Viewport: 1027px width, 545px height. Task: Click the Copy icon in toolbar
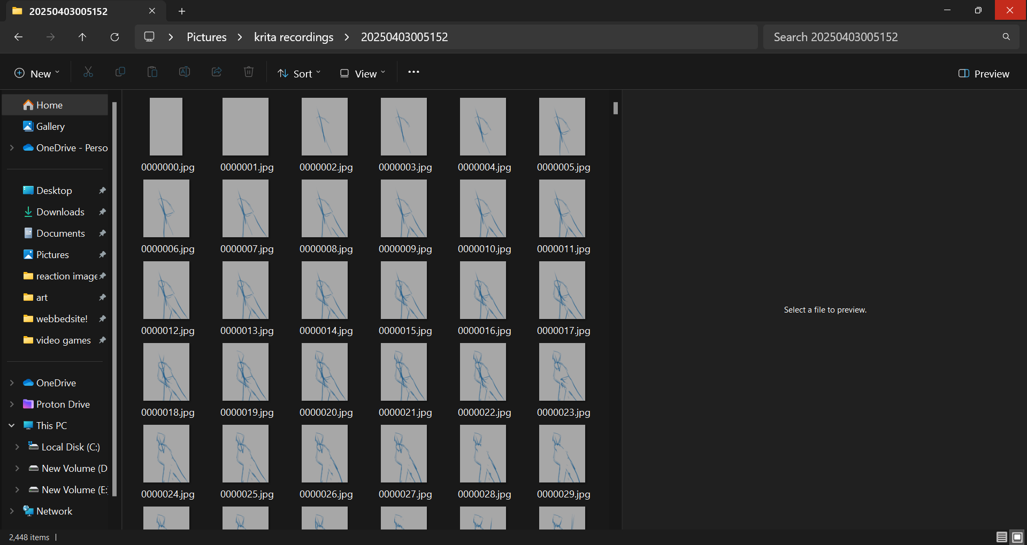120,72
